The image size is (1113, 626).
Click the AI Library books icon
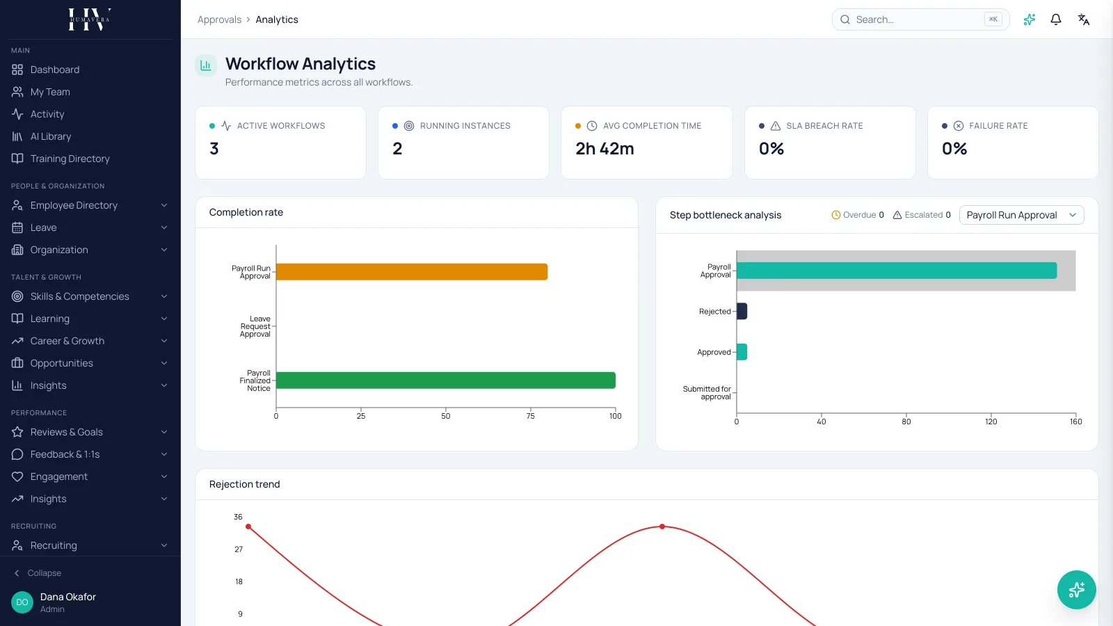tap(17, 136)
